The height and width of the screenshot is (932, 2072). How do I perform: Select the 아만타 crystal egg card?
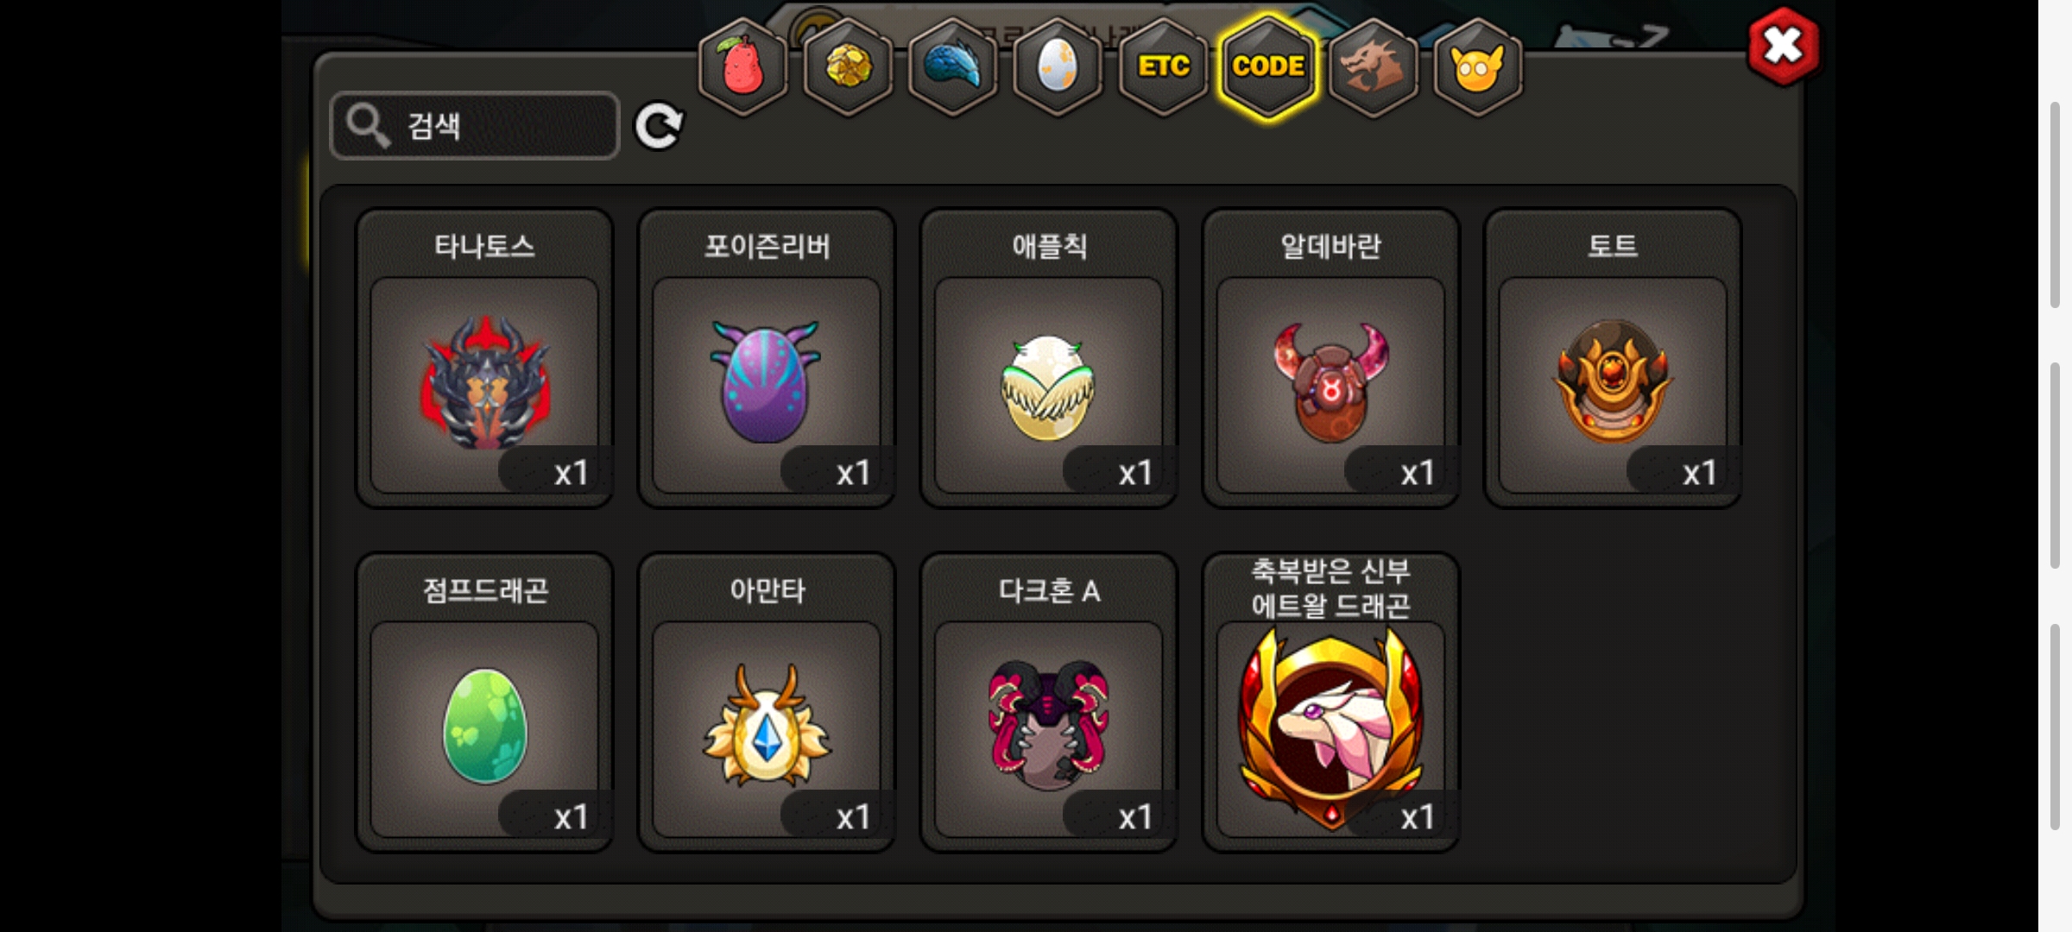tap(767, 702)
